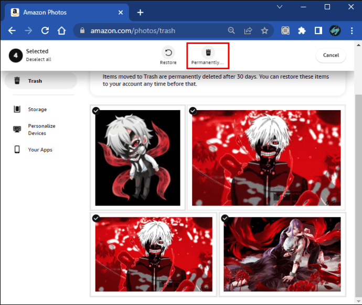Open Personalize Devices section

[x=41, y=129]
